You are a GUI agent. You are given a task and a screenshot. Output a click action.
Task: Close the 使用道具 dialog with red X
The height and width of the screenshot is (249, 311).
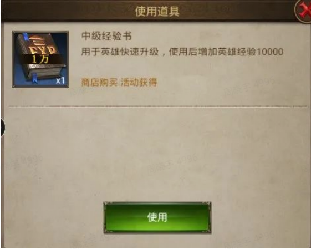(304, 11)
